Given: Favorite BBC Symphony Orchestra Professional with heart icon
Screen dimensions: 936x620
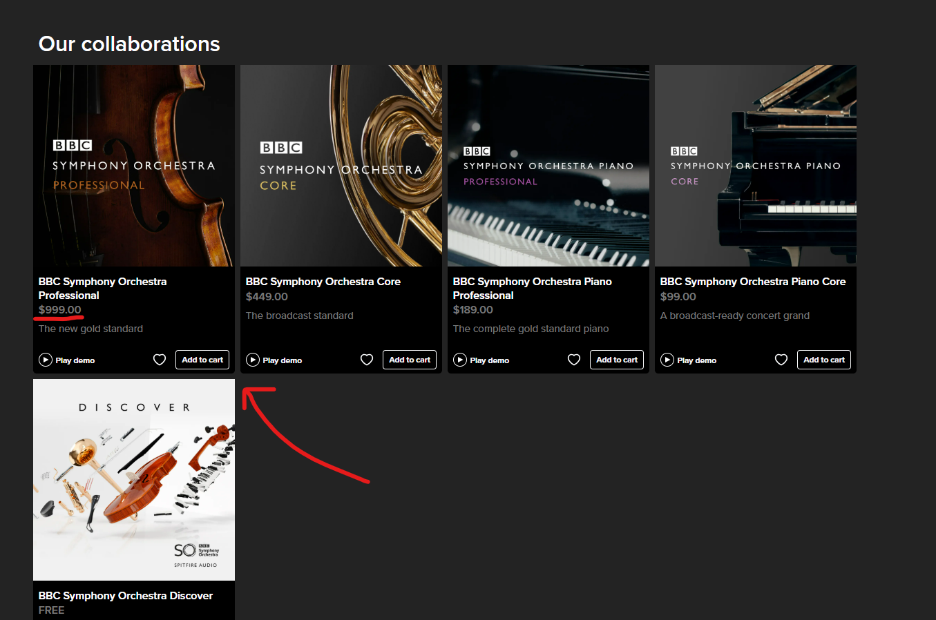Looking at the screenshot, I should [x=160, y=360].
